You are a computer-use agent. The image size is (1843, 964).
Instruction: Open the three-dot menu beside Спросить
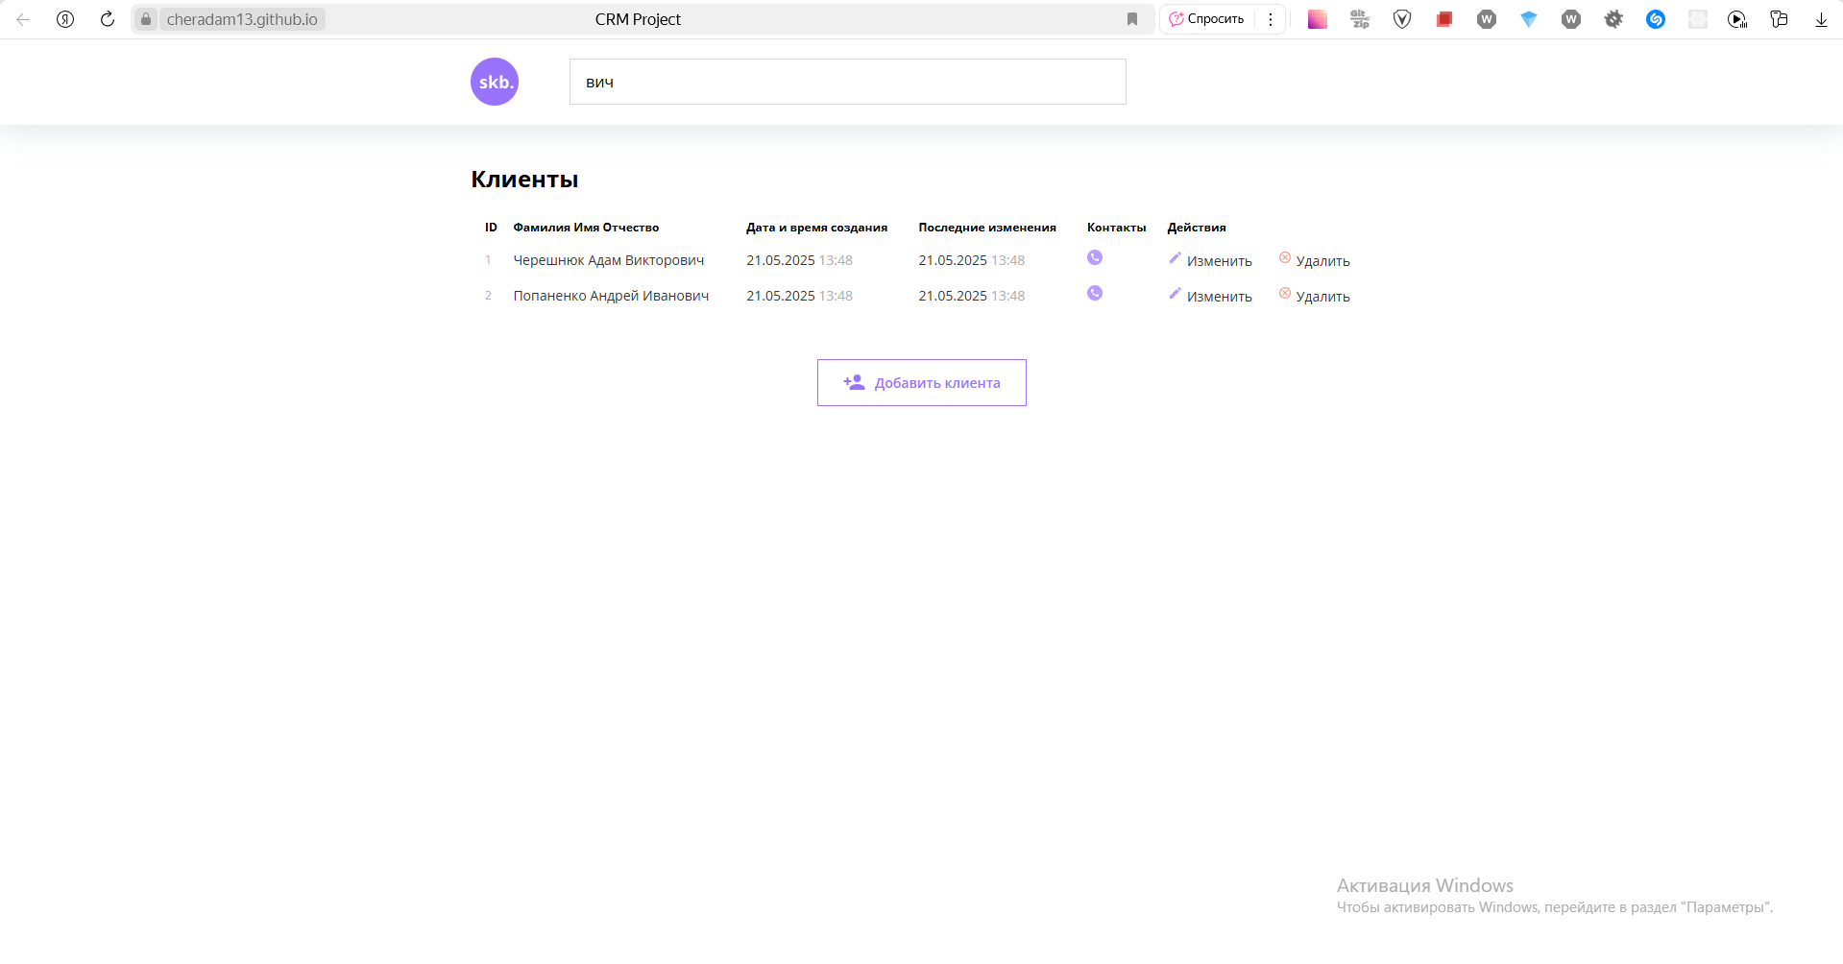pos(1270,19)
